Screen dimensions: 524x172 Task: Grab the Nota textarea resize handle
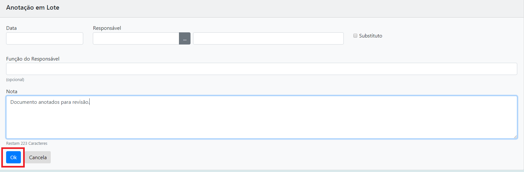coord(515,136)
